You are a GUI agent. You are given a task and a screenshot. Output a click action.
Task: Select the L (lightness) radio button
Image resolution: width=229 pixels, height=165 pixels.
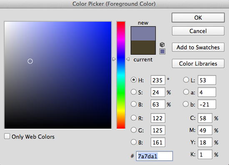coord(186,80)
